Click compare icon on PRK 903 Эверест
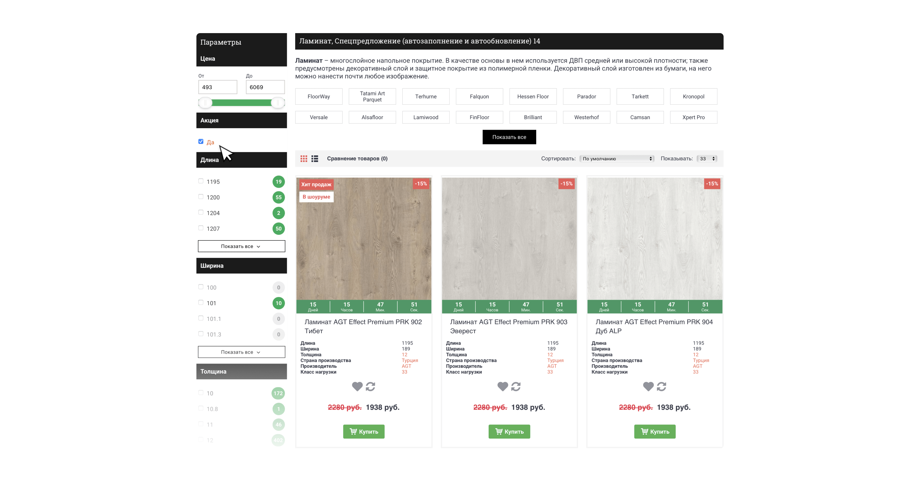 pyautogui.click(x=516, y=386)
